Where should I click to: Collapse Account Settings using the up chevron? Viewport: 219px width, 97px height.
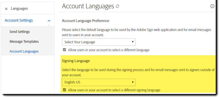(x=49, y=21)
